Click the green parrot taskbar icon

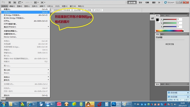click(23, 104)
